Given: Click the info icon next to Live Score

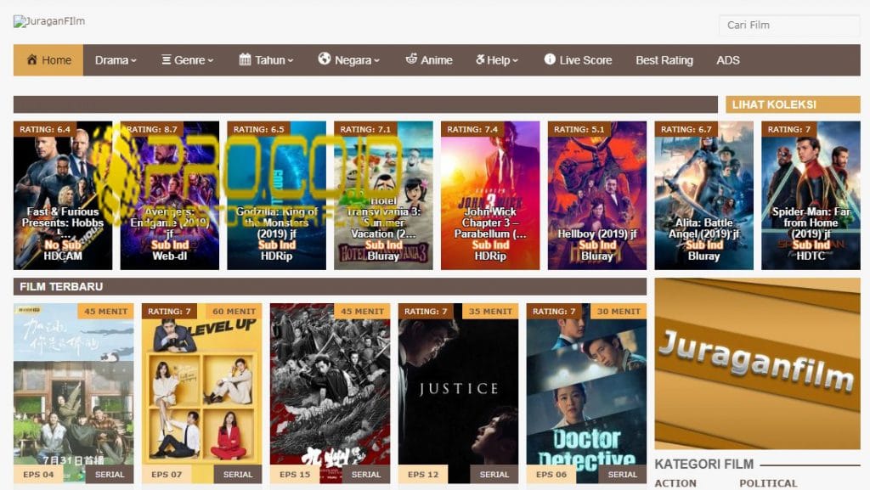Looking at the screenshot, I should coord(551,60).
